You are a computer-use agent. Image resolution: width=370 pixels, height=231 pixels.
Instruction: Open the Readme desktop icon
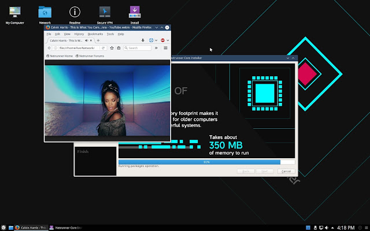coord(75,14)
